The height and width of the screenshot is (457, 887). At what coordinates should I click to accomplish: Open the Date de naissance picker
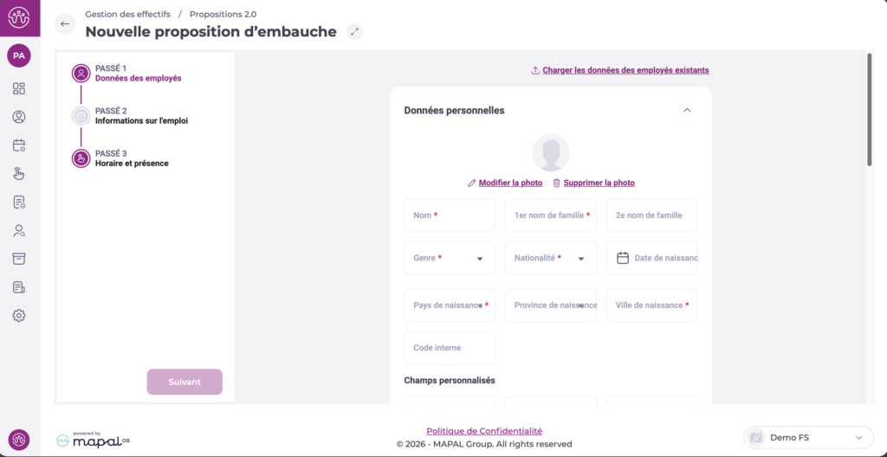coord(652,258)
